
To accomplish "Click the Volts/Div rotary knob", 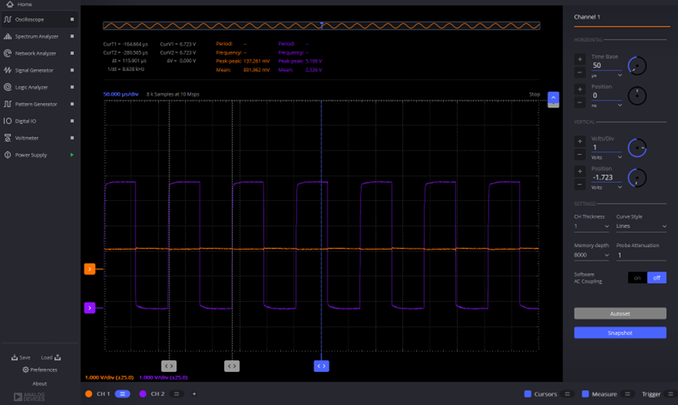I will pos(637,148).
